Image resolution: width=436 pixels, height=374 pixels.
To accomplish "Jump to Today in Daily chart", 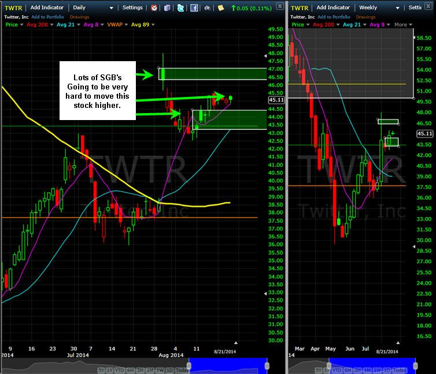I will pyautogui.click(x=182, y=370).
